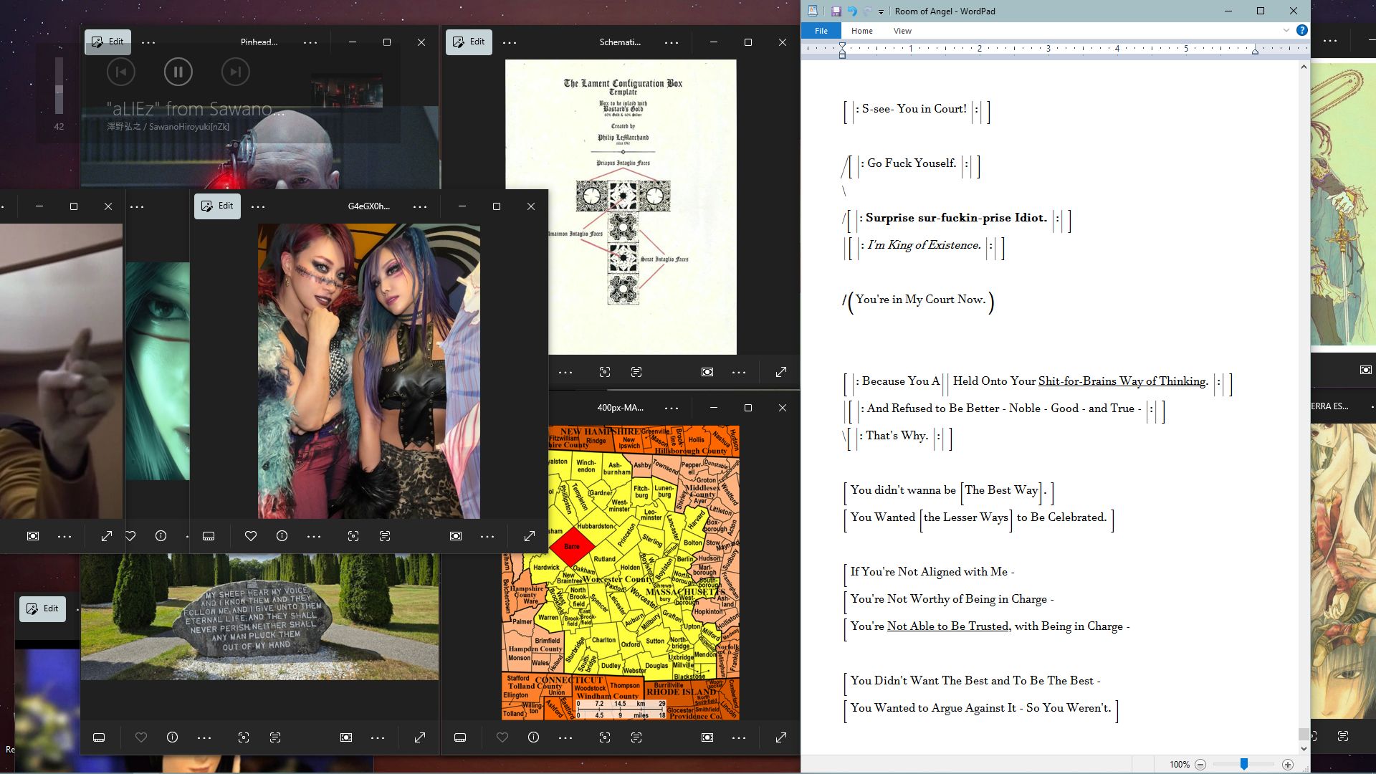Open more options in the Schemati title bar

(671, 42)
